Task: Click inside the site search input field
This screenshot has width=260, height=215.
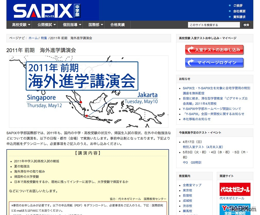Action: coord(213,25)
